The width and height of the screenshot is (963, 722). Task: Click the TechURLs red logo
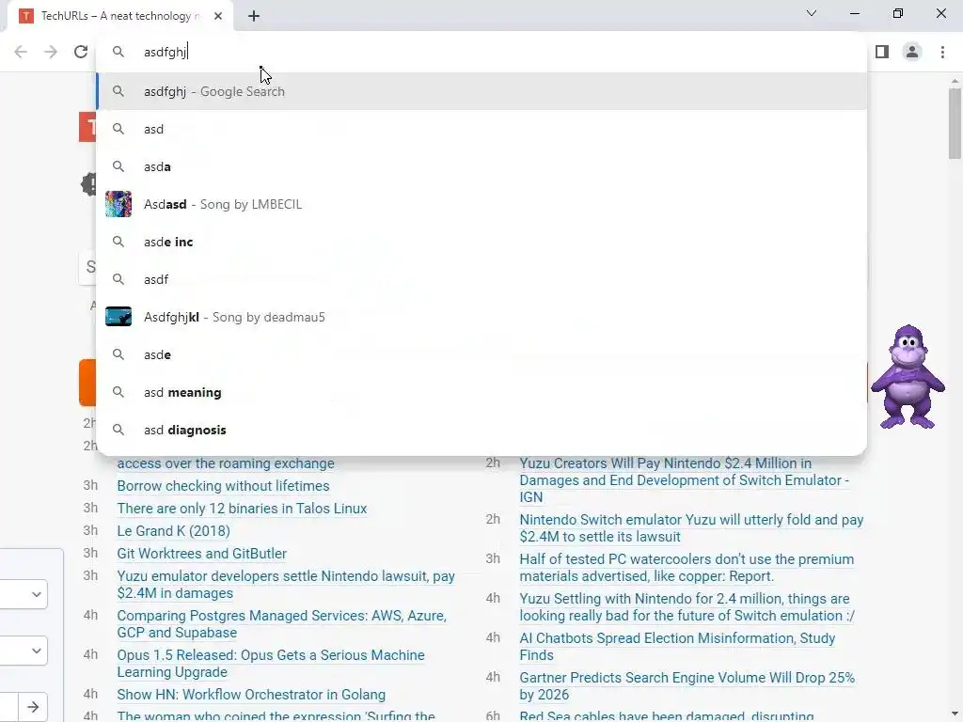87,127
